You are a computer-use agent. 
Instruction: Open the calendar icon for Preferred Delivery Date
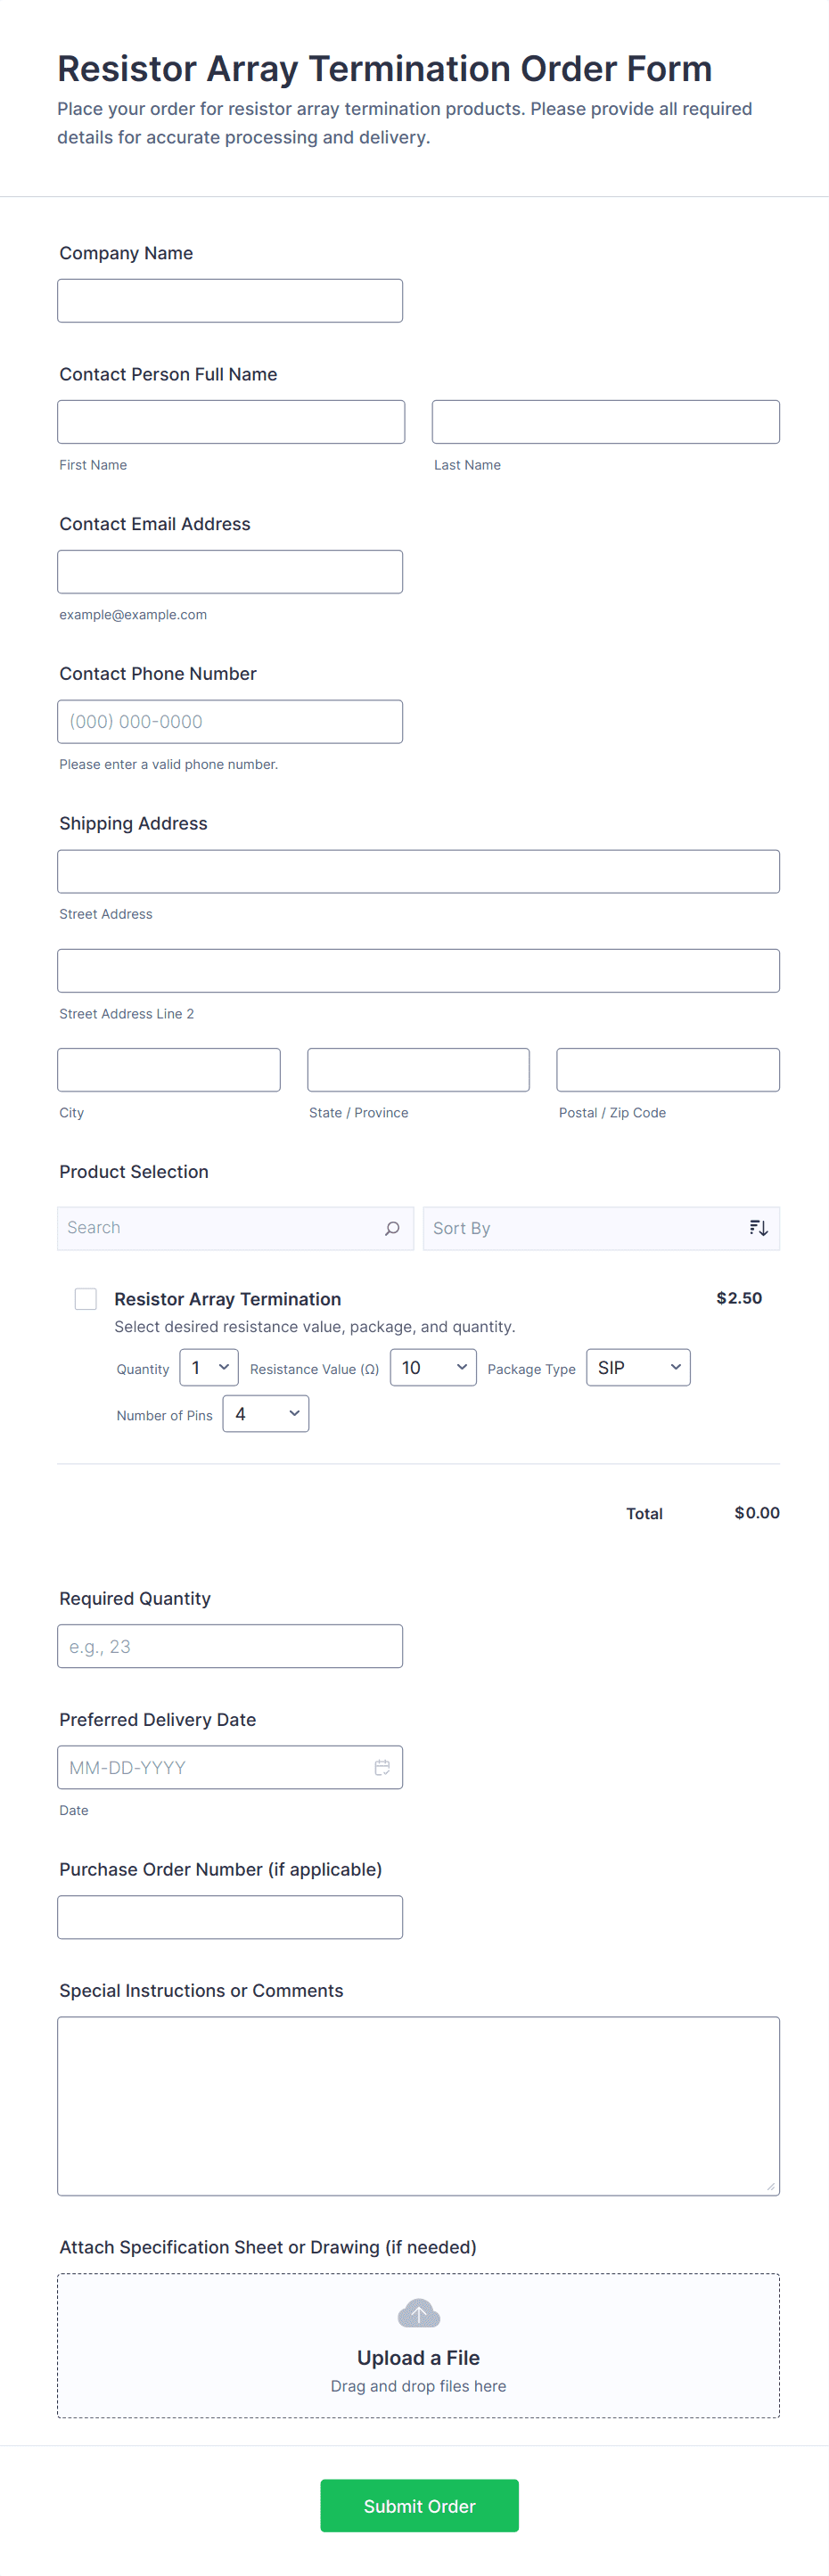382,1767
